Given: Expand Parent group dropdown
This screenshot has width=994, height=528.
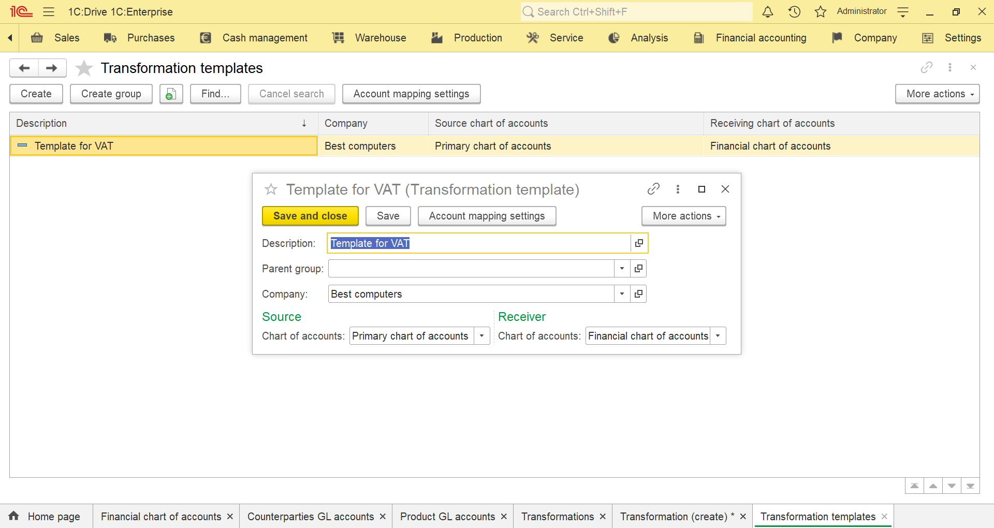Looking at the screenshot, I should coord(622,269).
